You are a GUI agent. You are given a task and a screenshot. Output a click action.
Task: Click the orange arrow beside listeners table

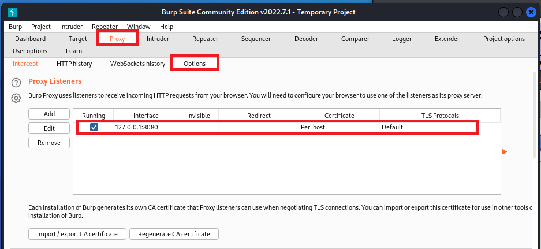tap(505, 151)
